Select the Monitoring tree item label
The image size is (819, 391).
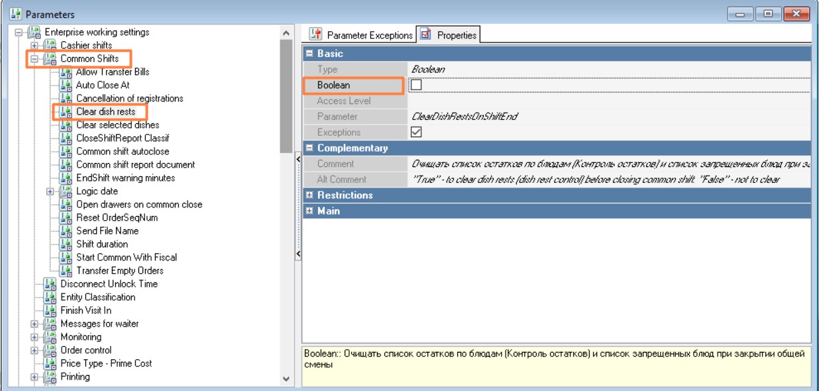(81, 337)
